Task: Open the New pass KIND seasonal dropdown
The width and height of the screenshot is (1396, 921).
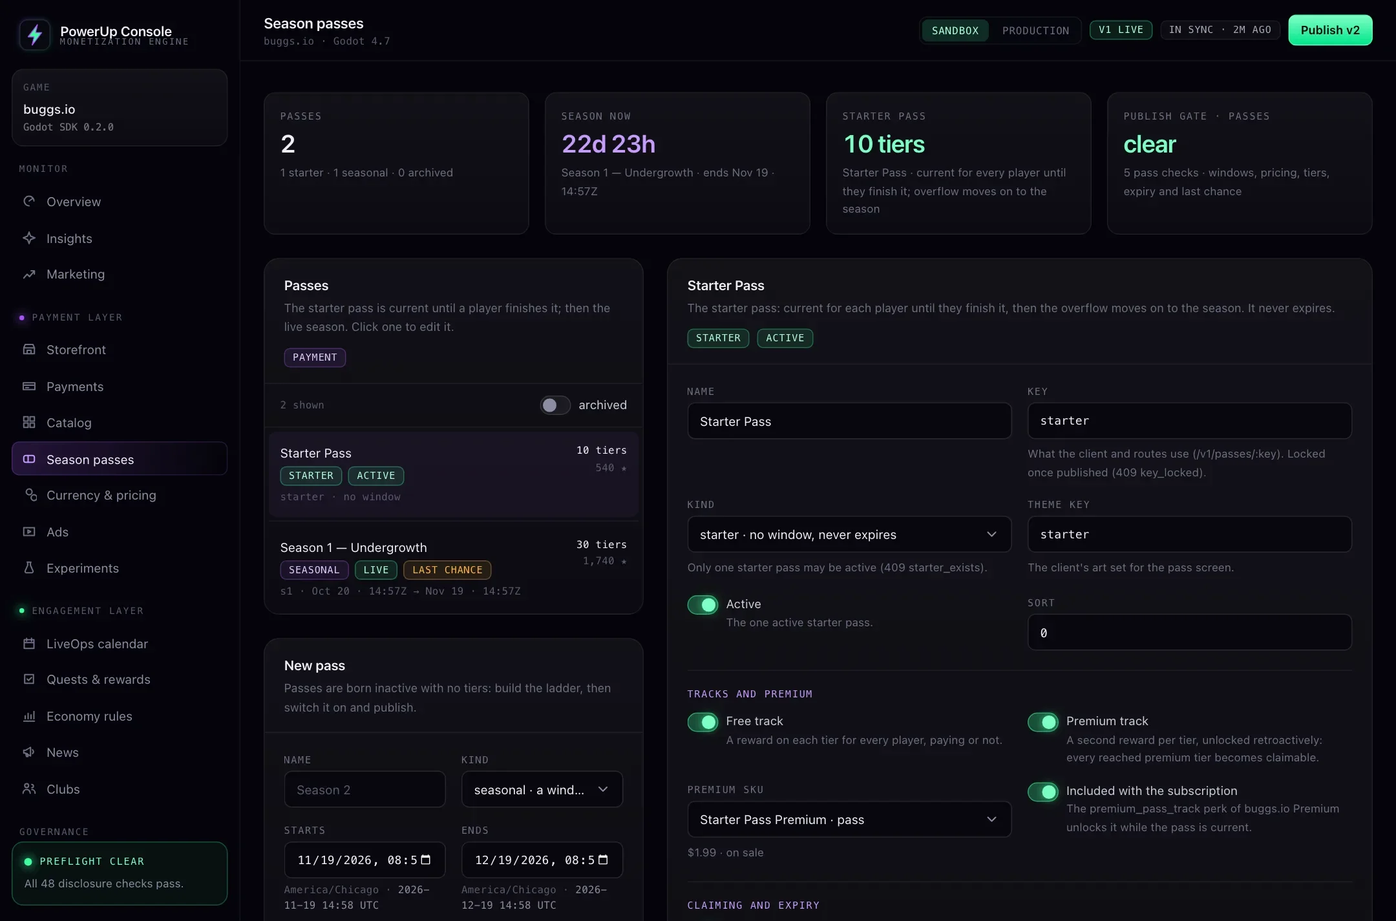Action: coord(542,789)
